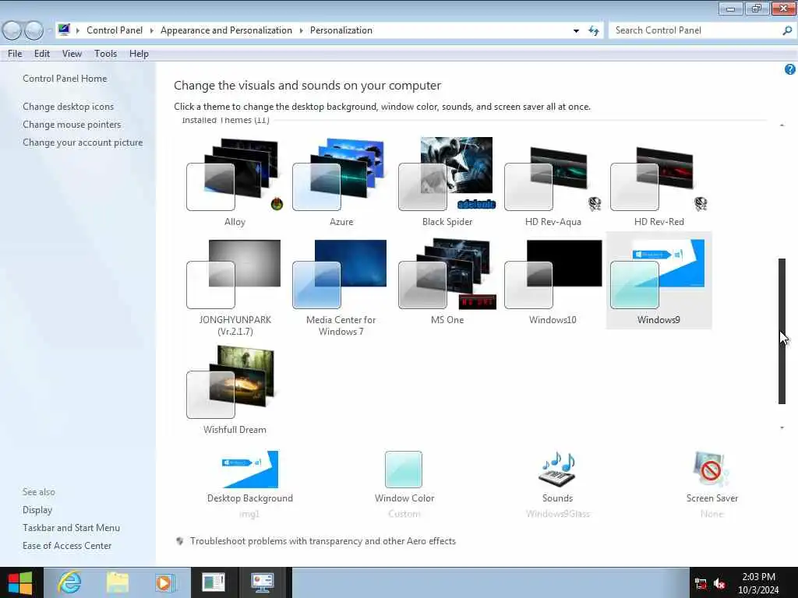Open Taskbar and Start Menu link
Image resolution: width=798 pixels, height=598 pixels.
(x=71, y=528)
